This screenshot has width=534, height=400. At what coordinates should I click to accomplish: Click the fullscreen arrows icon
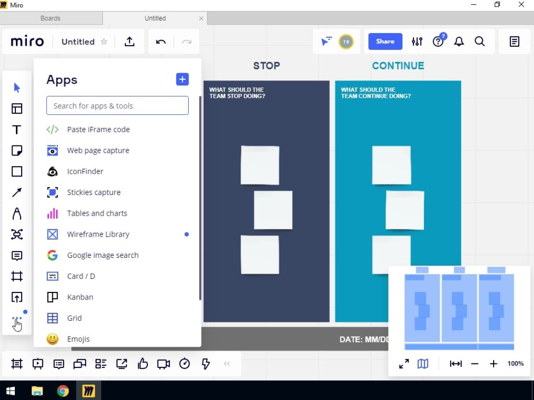point(404,364)
